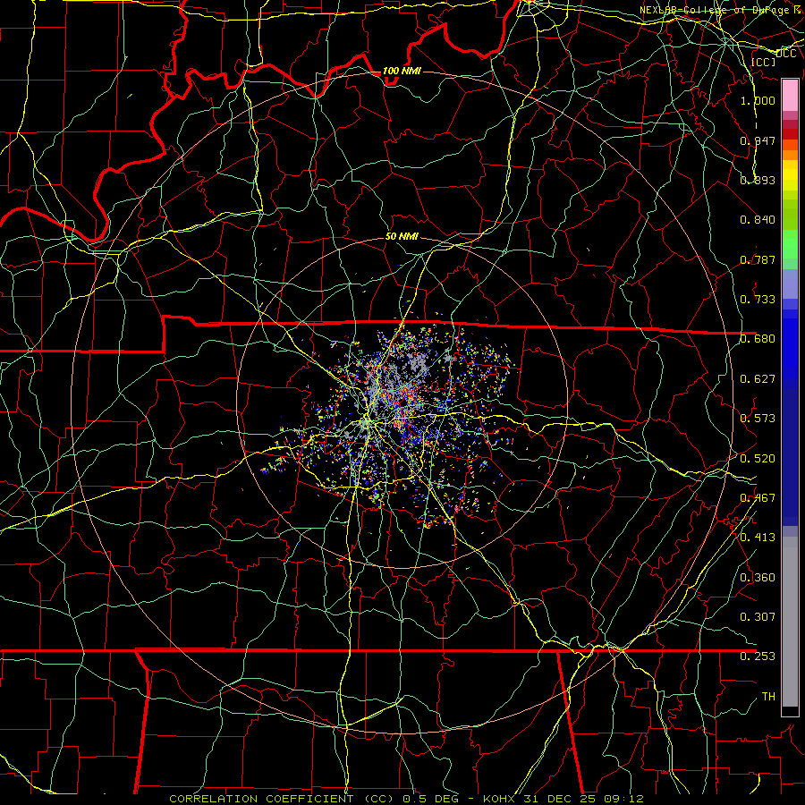The height and width of the screenshot is (805, 805).
Task: Click the 0.840 legend value
Action: (758, 220)
